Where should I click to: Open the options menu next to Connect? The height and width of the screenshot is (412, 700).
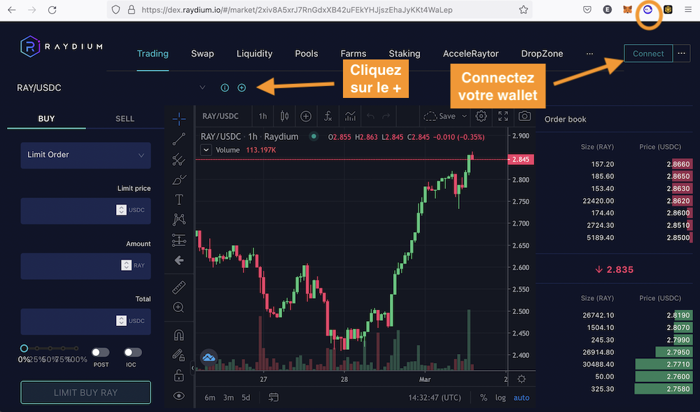681,53
